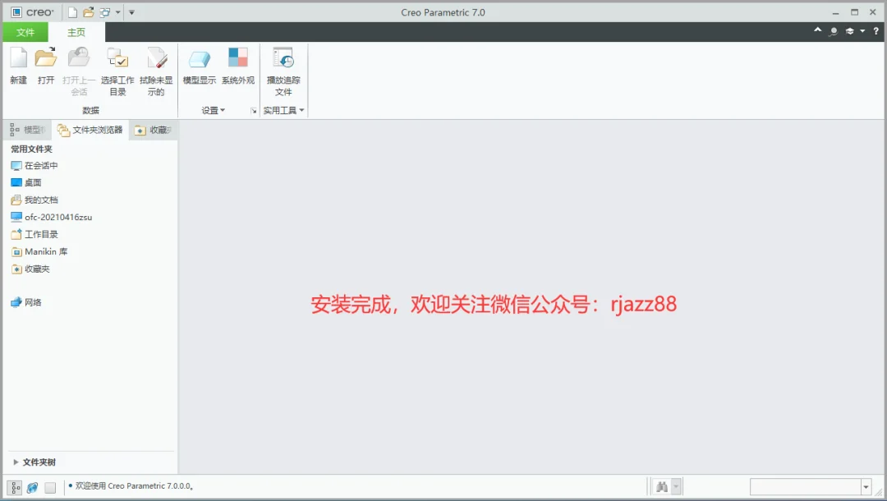Click the selection filter input field
The width and height of the screenshot is (887, 501).
click(806, 486)
